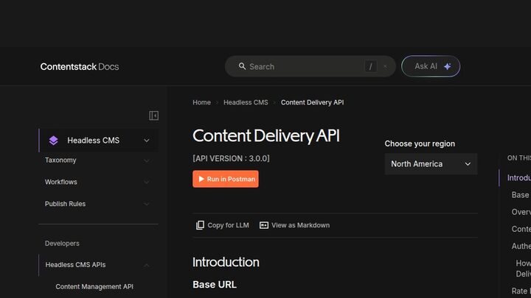Go to Headless CMS breadcrumb

[246, 102]
